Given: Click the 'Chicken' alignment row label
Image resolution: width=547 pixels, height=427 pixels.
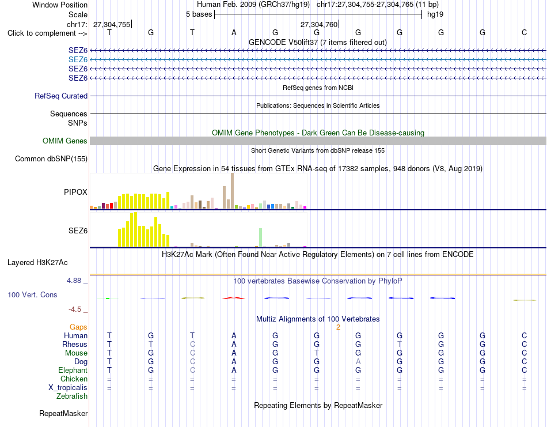Looking at the screenshot, I should pyautogui.click(x=74, y=379).
